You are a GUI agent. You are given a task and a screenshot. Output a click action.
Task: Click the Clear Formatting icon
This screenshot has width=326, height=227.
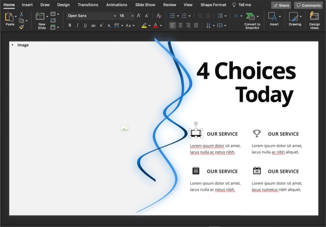pos(159,16)
